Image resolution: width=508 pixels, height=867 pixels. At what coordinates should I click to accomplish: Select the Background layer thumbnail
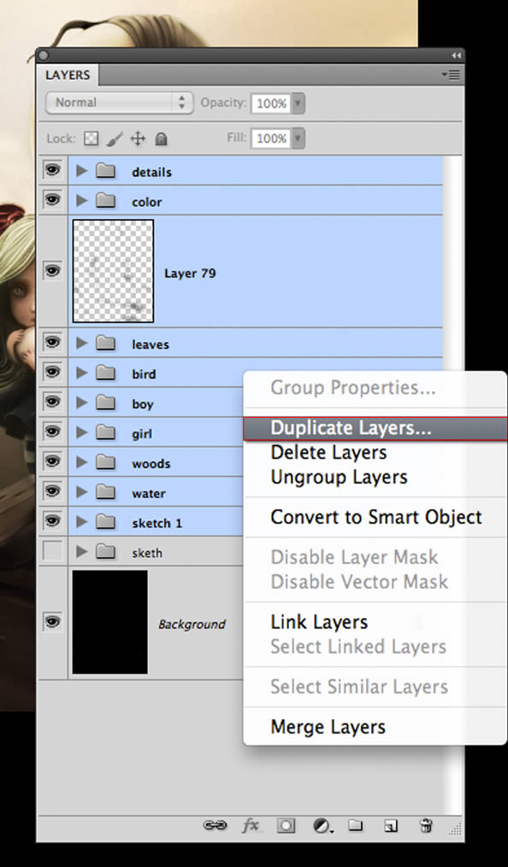tap(110, 622)
